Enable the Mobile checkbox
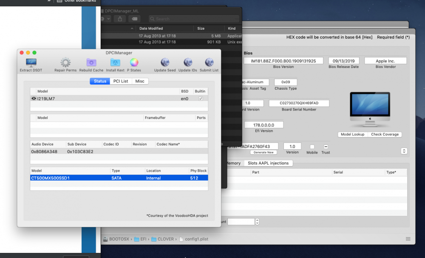Screen dimensions: 425x258 coord(312,147)
